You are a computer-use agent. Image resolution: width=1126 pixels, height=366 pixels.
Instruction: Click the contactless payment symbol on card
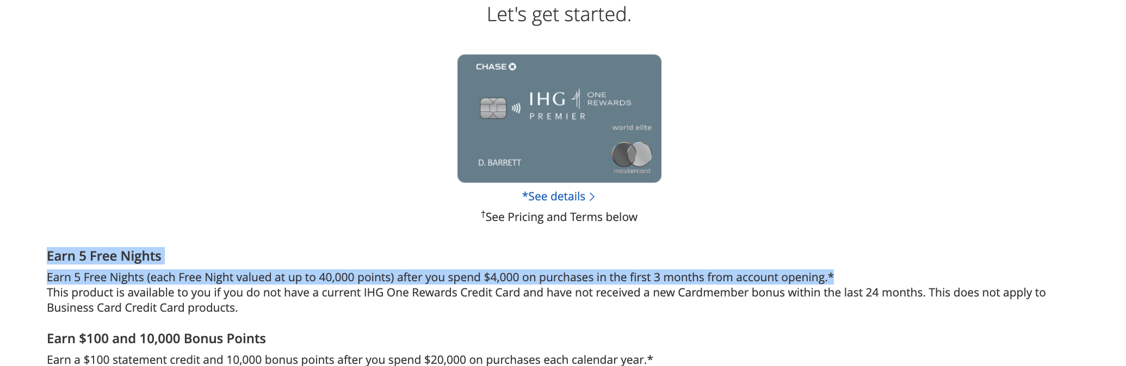(x=516, y=108)
